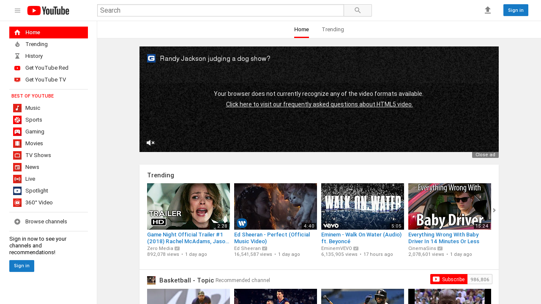Screen dimensions: 541x304
Task: Open Zero Media channel link
Action: pyautogui.click(x=160, y=248)
